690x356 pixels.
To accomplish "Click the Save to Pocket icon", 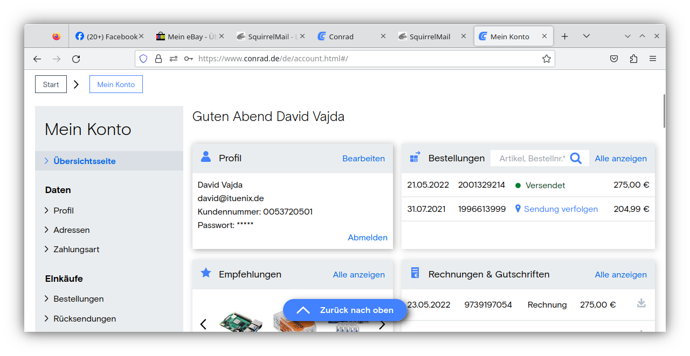I will coord(614,59).
